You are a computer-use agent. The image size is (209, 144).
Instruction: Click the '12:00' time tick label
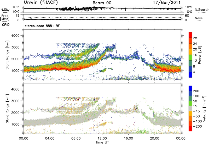tap(102, 139)
